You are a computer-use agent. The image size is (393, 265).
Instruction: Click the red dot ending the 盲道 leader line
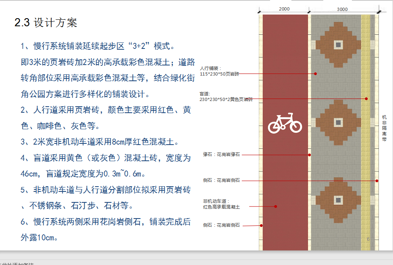pyautogui.click(x=366, y=99)
